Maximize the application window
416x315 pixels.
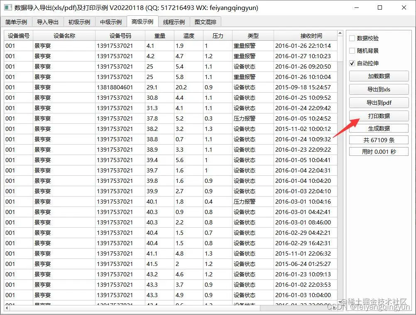(380, 7)
